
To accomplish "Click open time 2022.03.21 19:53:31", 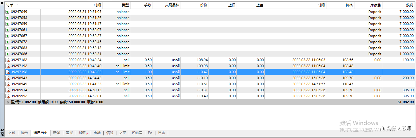I will [x=85, y=54].
